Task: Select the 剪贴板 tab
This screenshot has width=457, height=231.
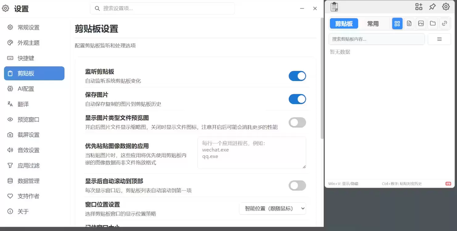Action: coord(344,23)
